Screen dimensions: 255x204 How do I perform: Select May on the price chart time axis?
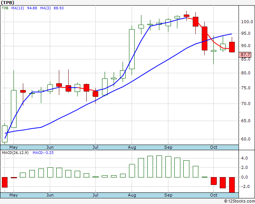click(x=13, y=147)
